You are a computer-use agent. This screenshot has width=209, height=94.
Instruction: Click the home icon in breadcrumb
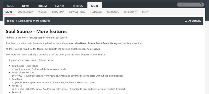tap(8, 21)
